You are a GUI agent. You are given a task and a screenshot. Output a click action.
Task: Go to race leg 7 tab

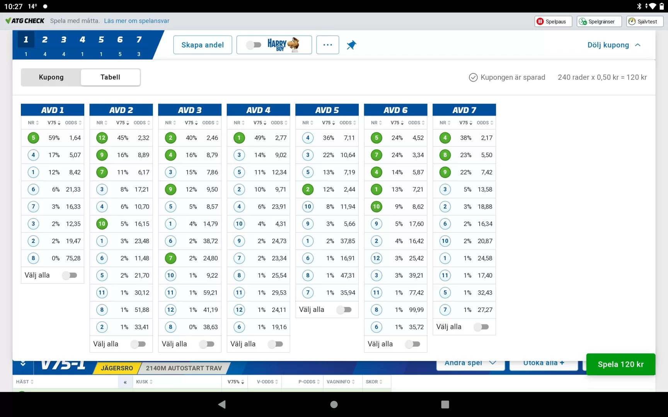click(x=139, y=45)
